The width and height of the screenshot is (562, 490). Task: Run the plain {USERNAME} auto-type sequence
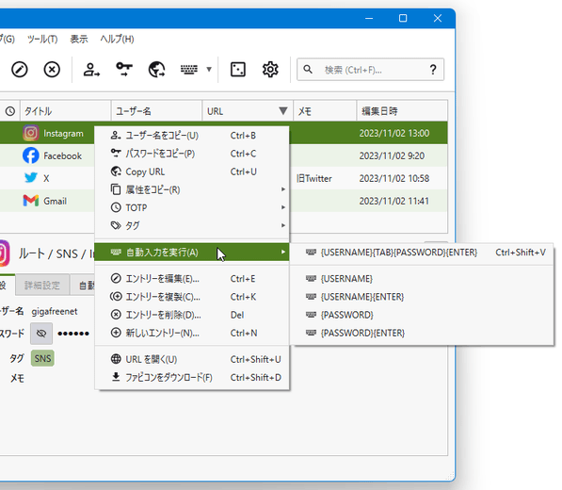(423, 279)
